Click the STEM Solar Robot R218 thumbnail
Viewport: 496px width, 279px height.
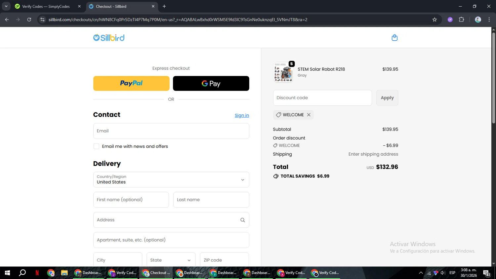click(x=283, y=72)
